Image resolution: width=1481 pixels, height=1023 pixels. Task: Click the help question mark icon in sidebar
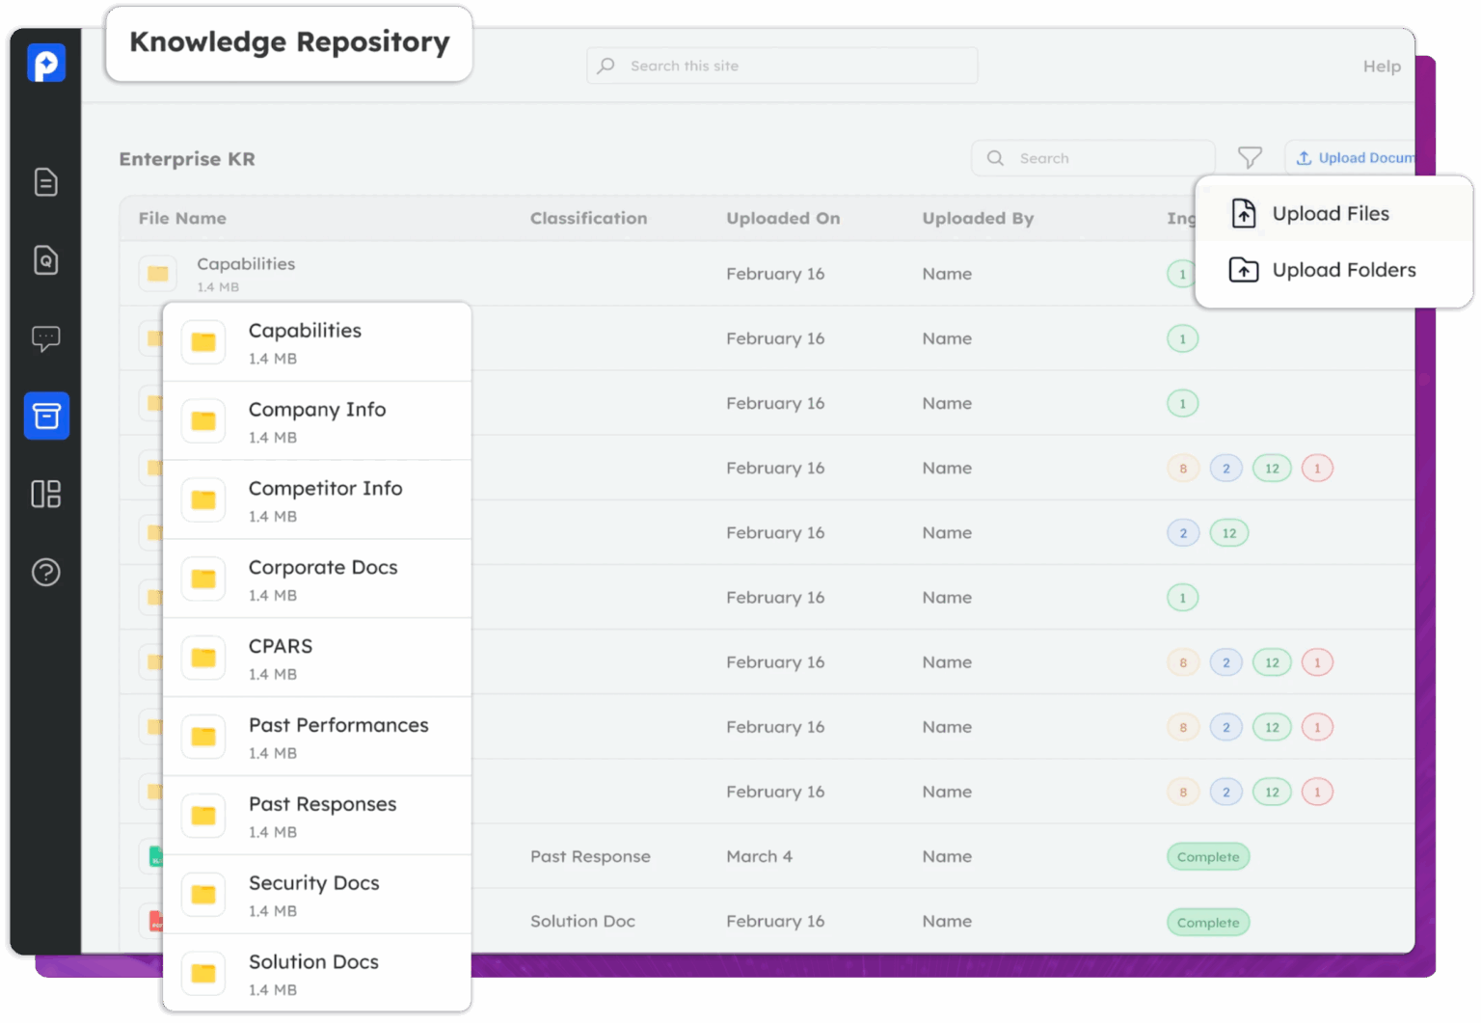click(45, 572)
